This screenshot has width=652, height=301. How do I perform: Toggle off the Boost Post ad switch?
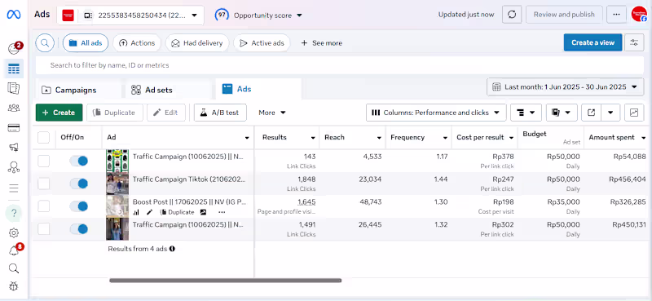[x=78, y=206]
